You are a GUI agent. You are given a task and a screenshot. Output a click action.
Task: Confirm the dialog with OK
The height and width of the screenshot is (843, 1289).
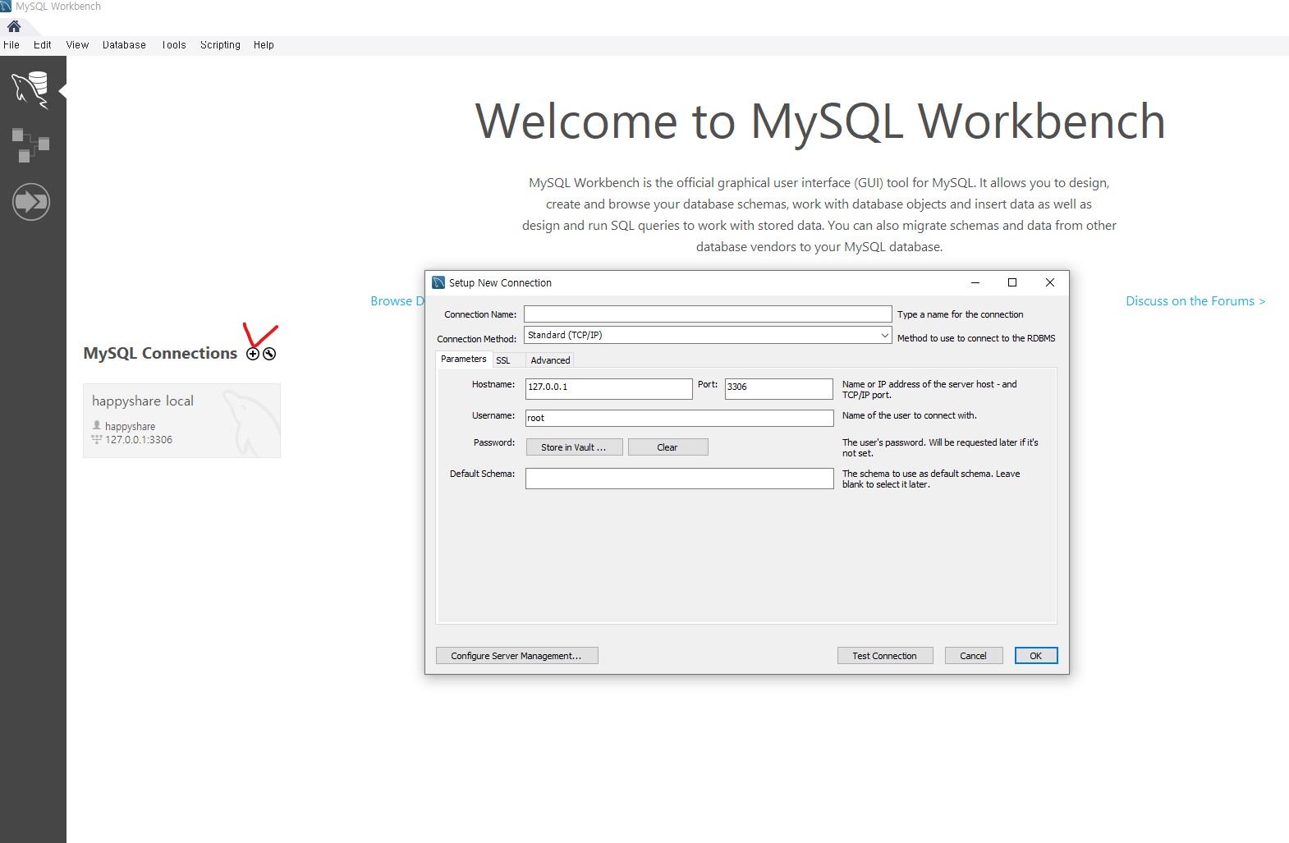(1035, 656)
